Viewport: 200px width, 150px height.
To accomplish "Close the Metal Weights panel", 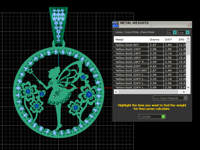I will coord(189,24).
